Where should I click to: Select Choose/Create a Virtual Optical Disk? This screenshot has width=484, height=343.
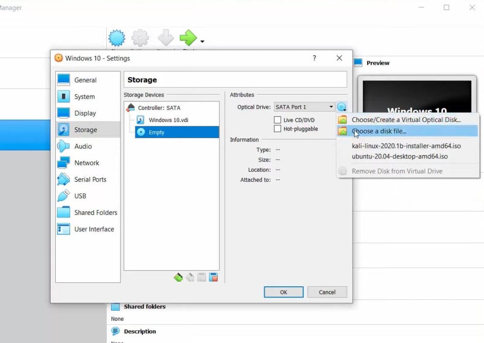406,120
